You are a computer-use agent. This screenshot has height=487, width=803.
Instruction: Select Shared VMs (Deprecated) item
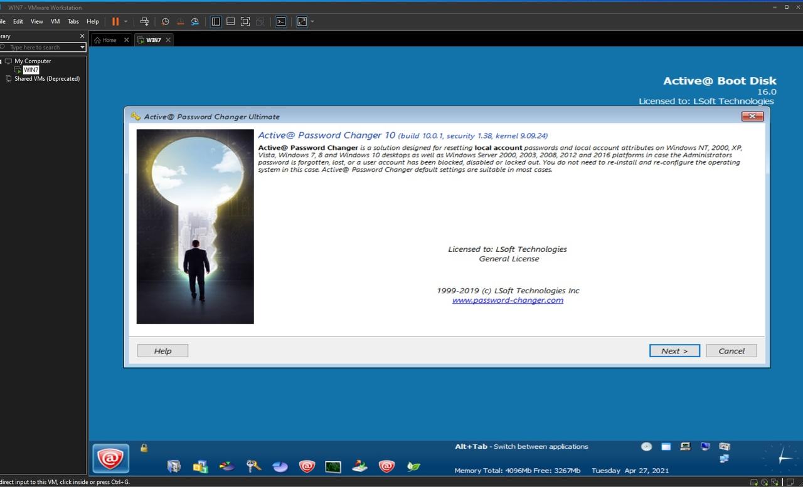pyautogui.click(x=47, y=78)
